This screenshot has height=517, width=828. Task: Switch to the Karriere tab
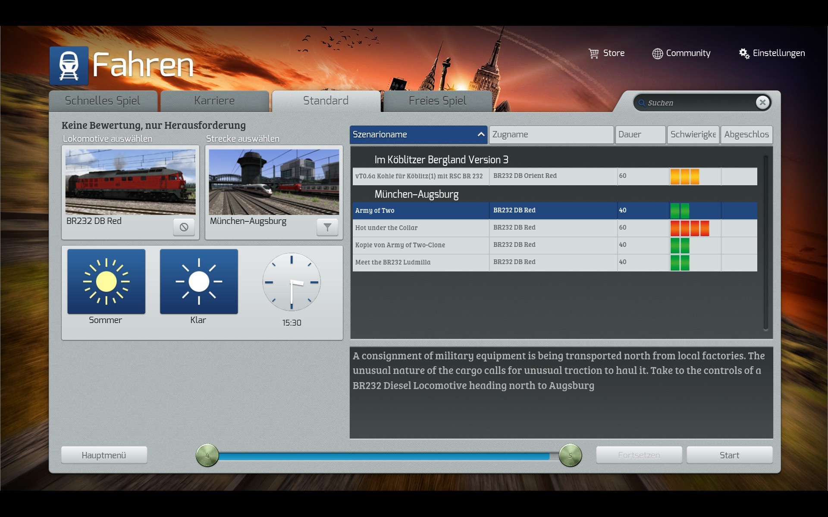[214, 101]
